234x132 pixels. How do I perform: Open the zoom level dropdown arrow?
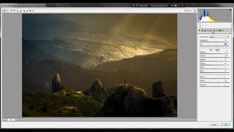(x=15, y=120)
